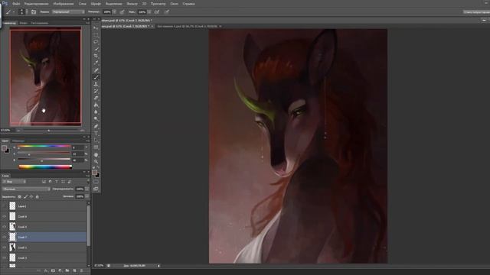Toggle lock all padlock in Layers panel
The image size is (490, 275).
tap(38, 197)
